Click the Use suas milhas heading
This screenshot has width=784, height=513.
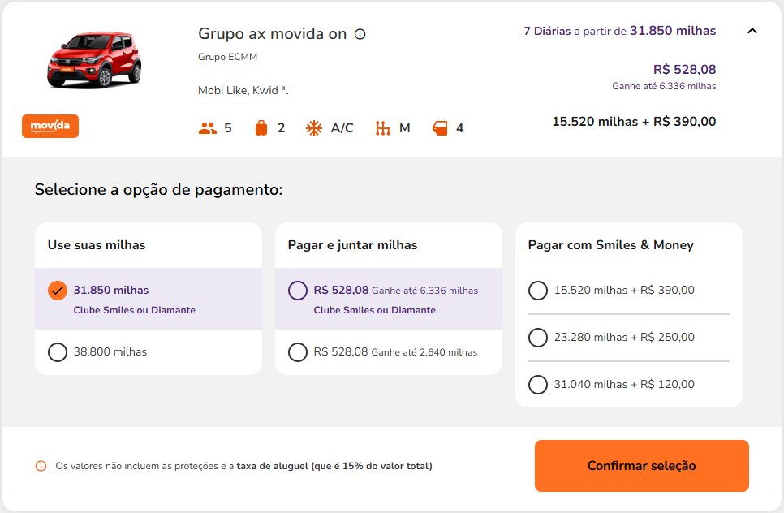pyautogui.click(x=97, y=245)
